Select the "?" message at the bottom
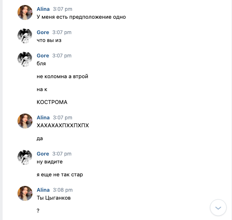The width and height of the screenshot is (232, 220). point(38,210)
